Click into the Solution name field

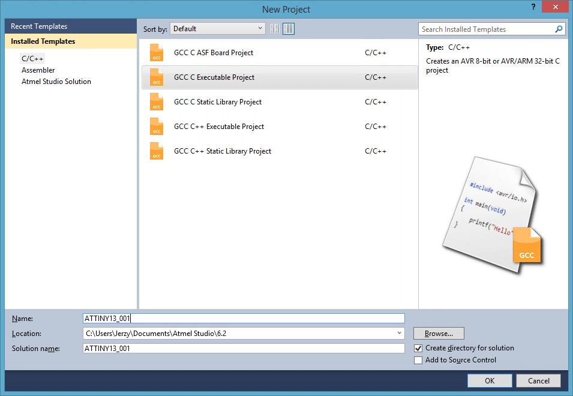(x=244, y=348)
